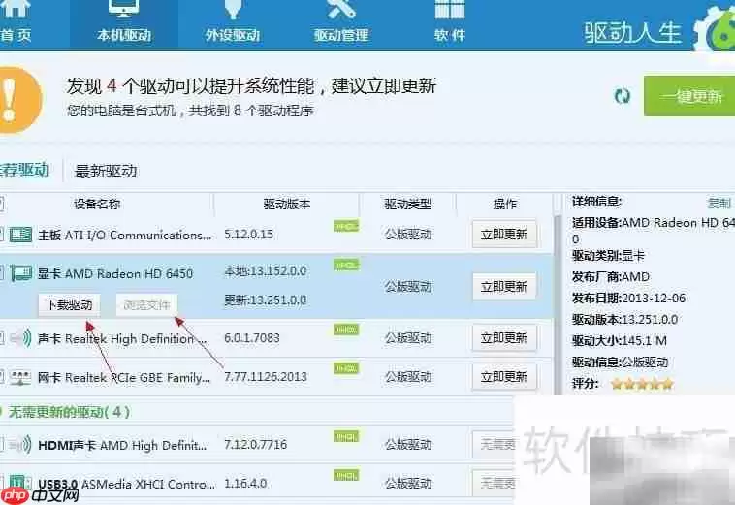The image size is (735, 505).
Task: Click the 操作 column header
Action: click(504, 204)
